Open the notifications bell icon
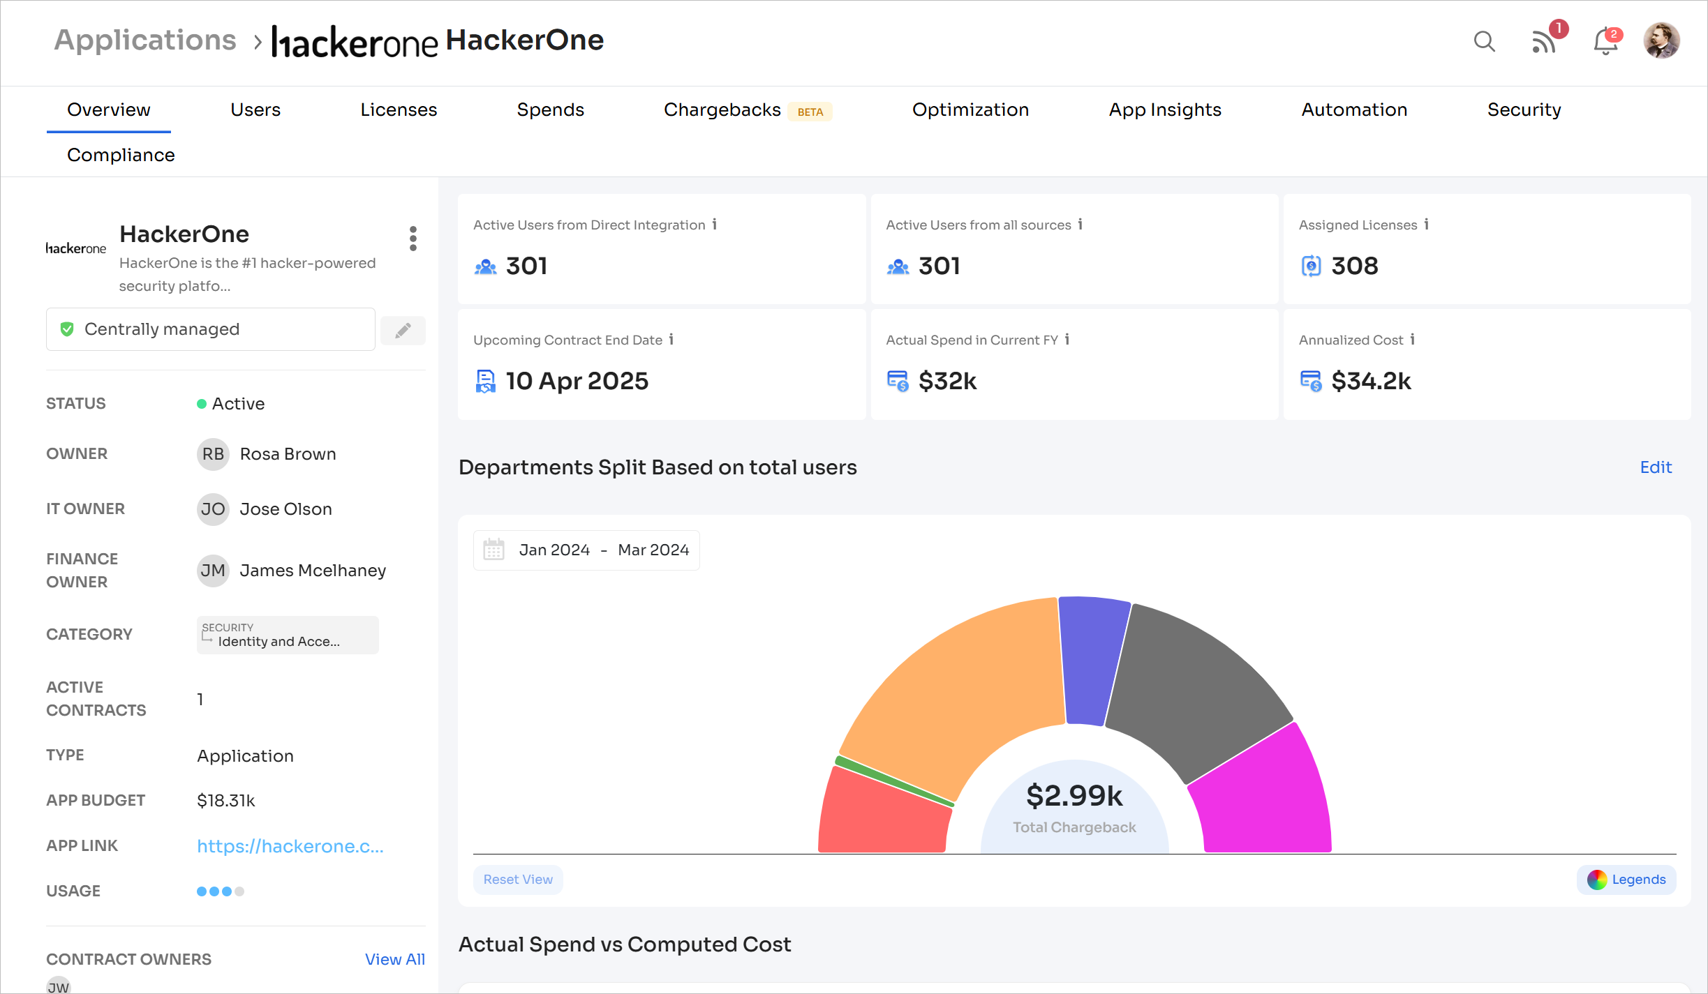This screenshot has width=1708, height=994. (x=1605, y=42)
